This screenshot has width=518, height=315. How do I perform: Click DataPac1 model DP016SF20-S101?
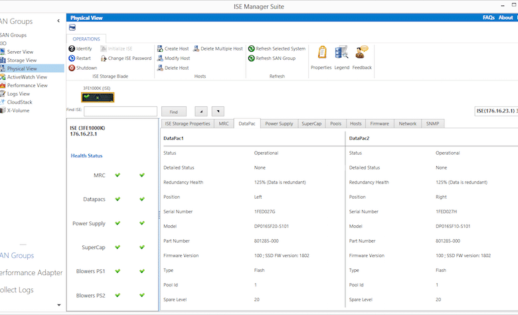pyautogui.click(x=272, y=226)
